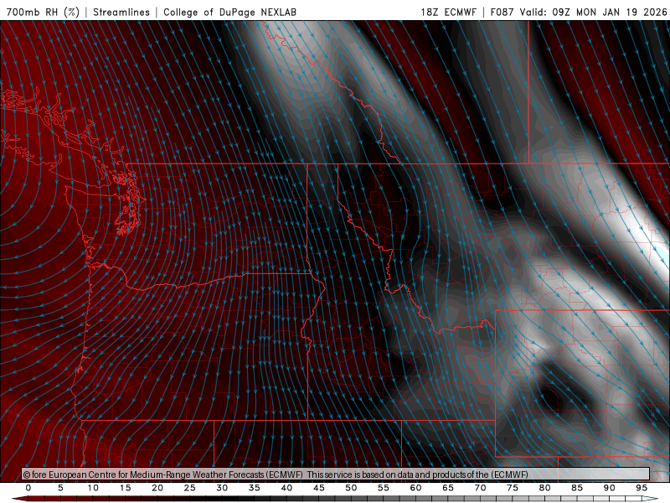The height and width of the screenshot is (503, 670).
Task: Click the "95" colorbar scale label
Action: coord(642,488)
